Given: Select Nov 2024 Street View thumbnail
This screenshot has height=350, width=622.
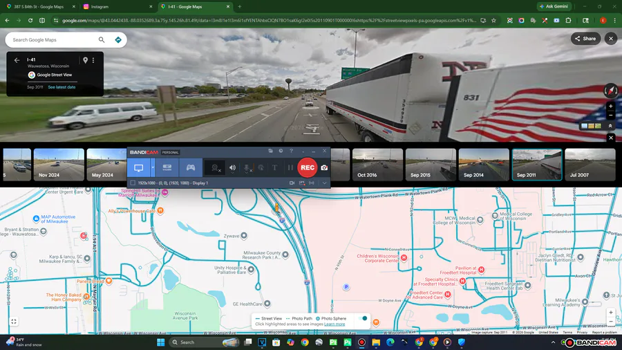Looking at the screenshot, I should [59, 165].
